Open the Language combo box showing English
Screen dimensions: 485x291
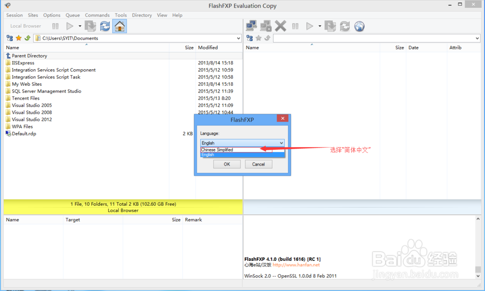coord(242,143)
